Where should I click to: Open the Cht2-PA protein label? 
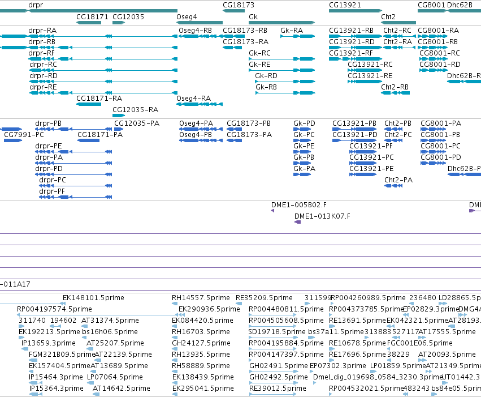(398, 180)
